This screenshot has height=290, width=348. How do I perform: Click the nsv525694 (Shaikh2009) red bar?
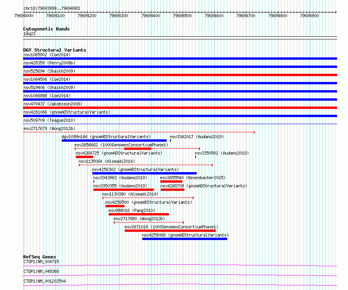pos(180,75)
